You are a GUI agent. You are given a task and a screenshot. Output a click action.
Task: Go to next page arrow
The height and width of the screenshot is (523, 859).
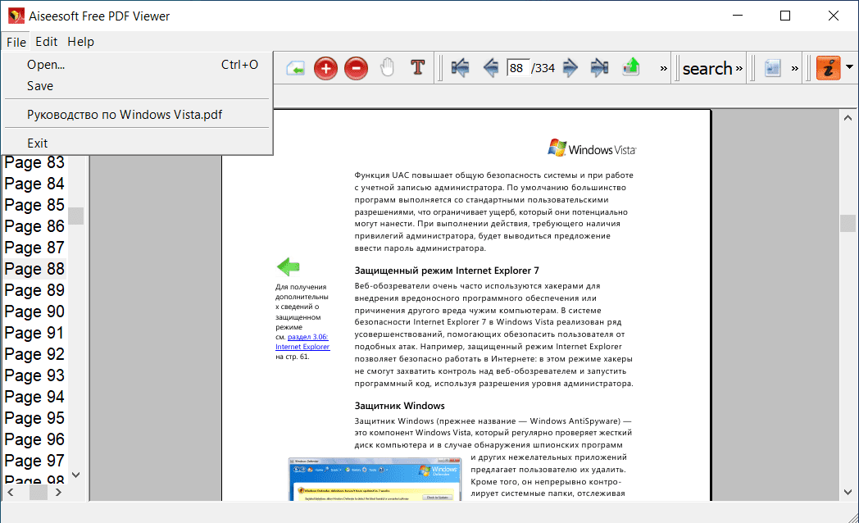(x=570, y=68)
